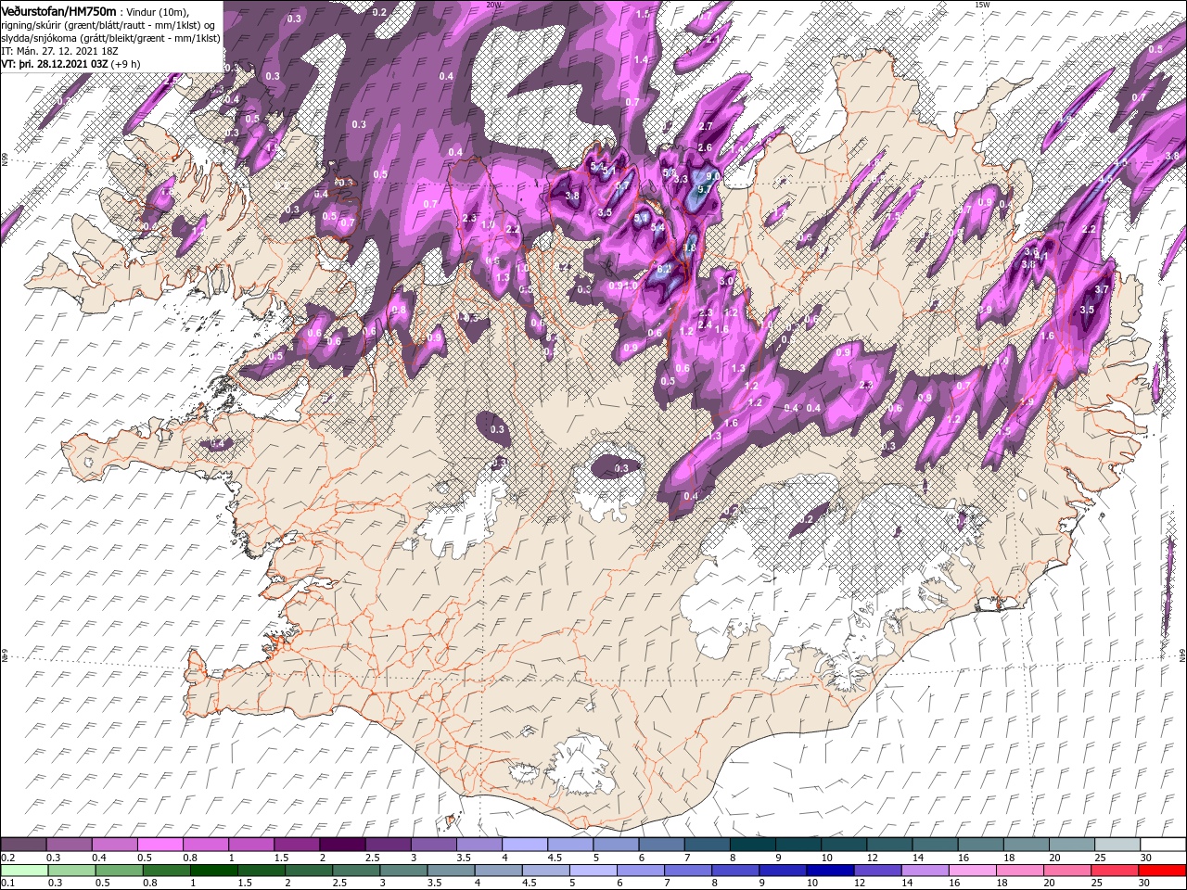Click the '4.5' label under upper legend row
1187x890 pixels.
point(555,857)
